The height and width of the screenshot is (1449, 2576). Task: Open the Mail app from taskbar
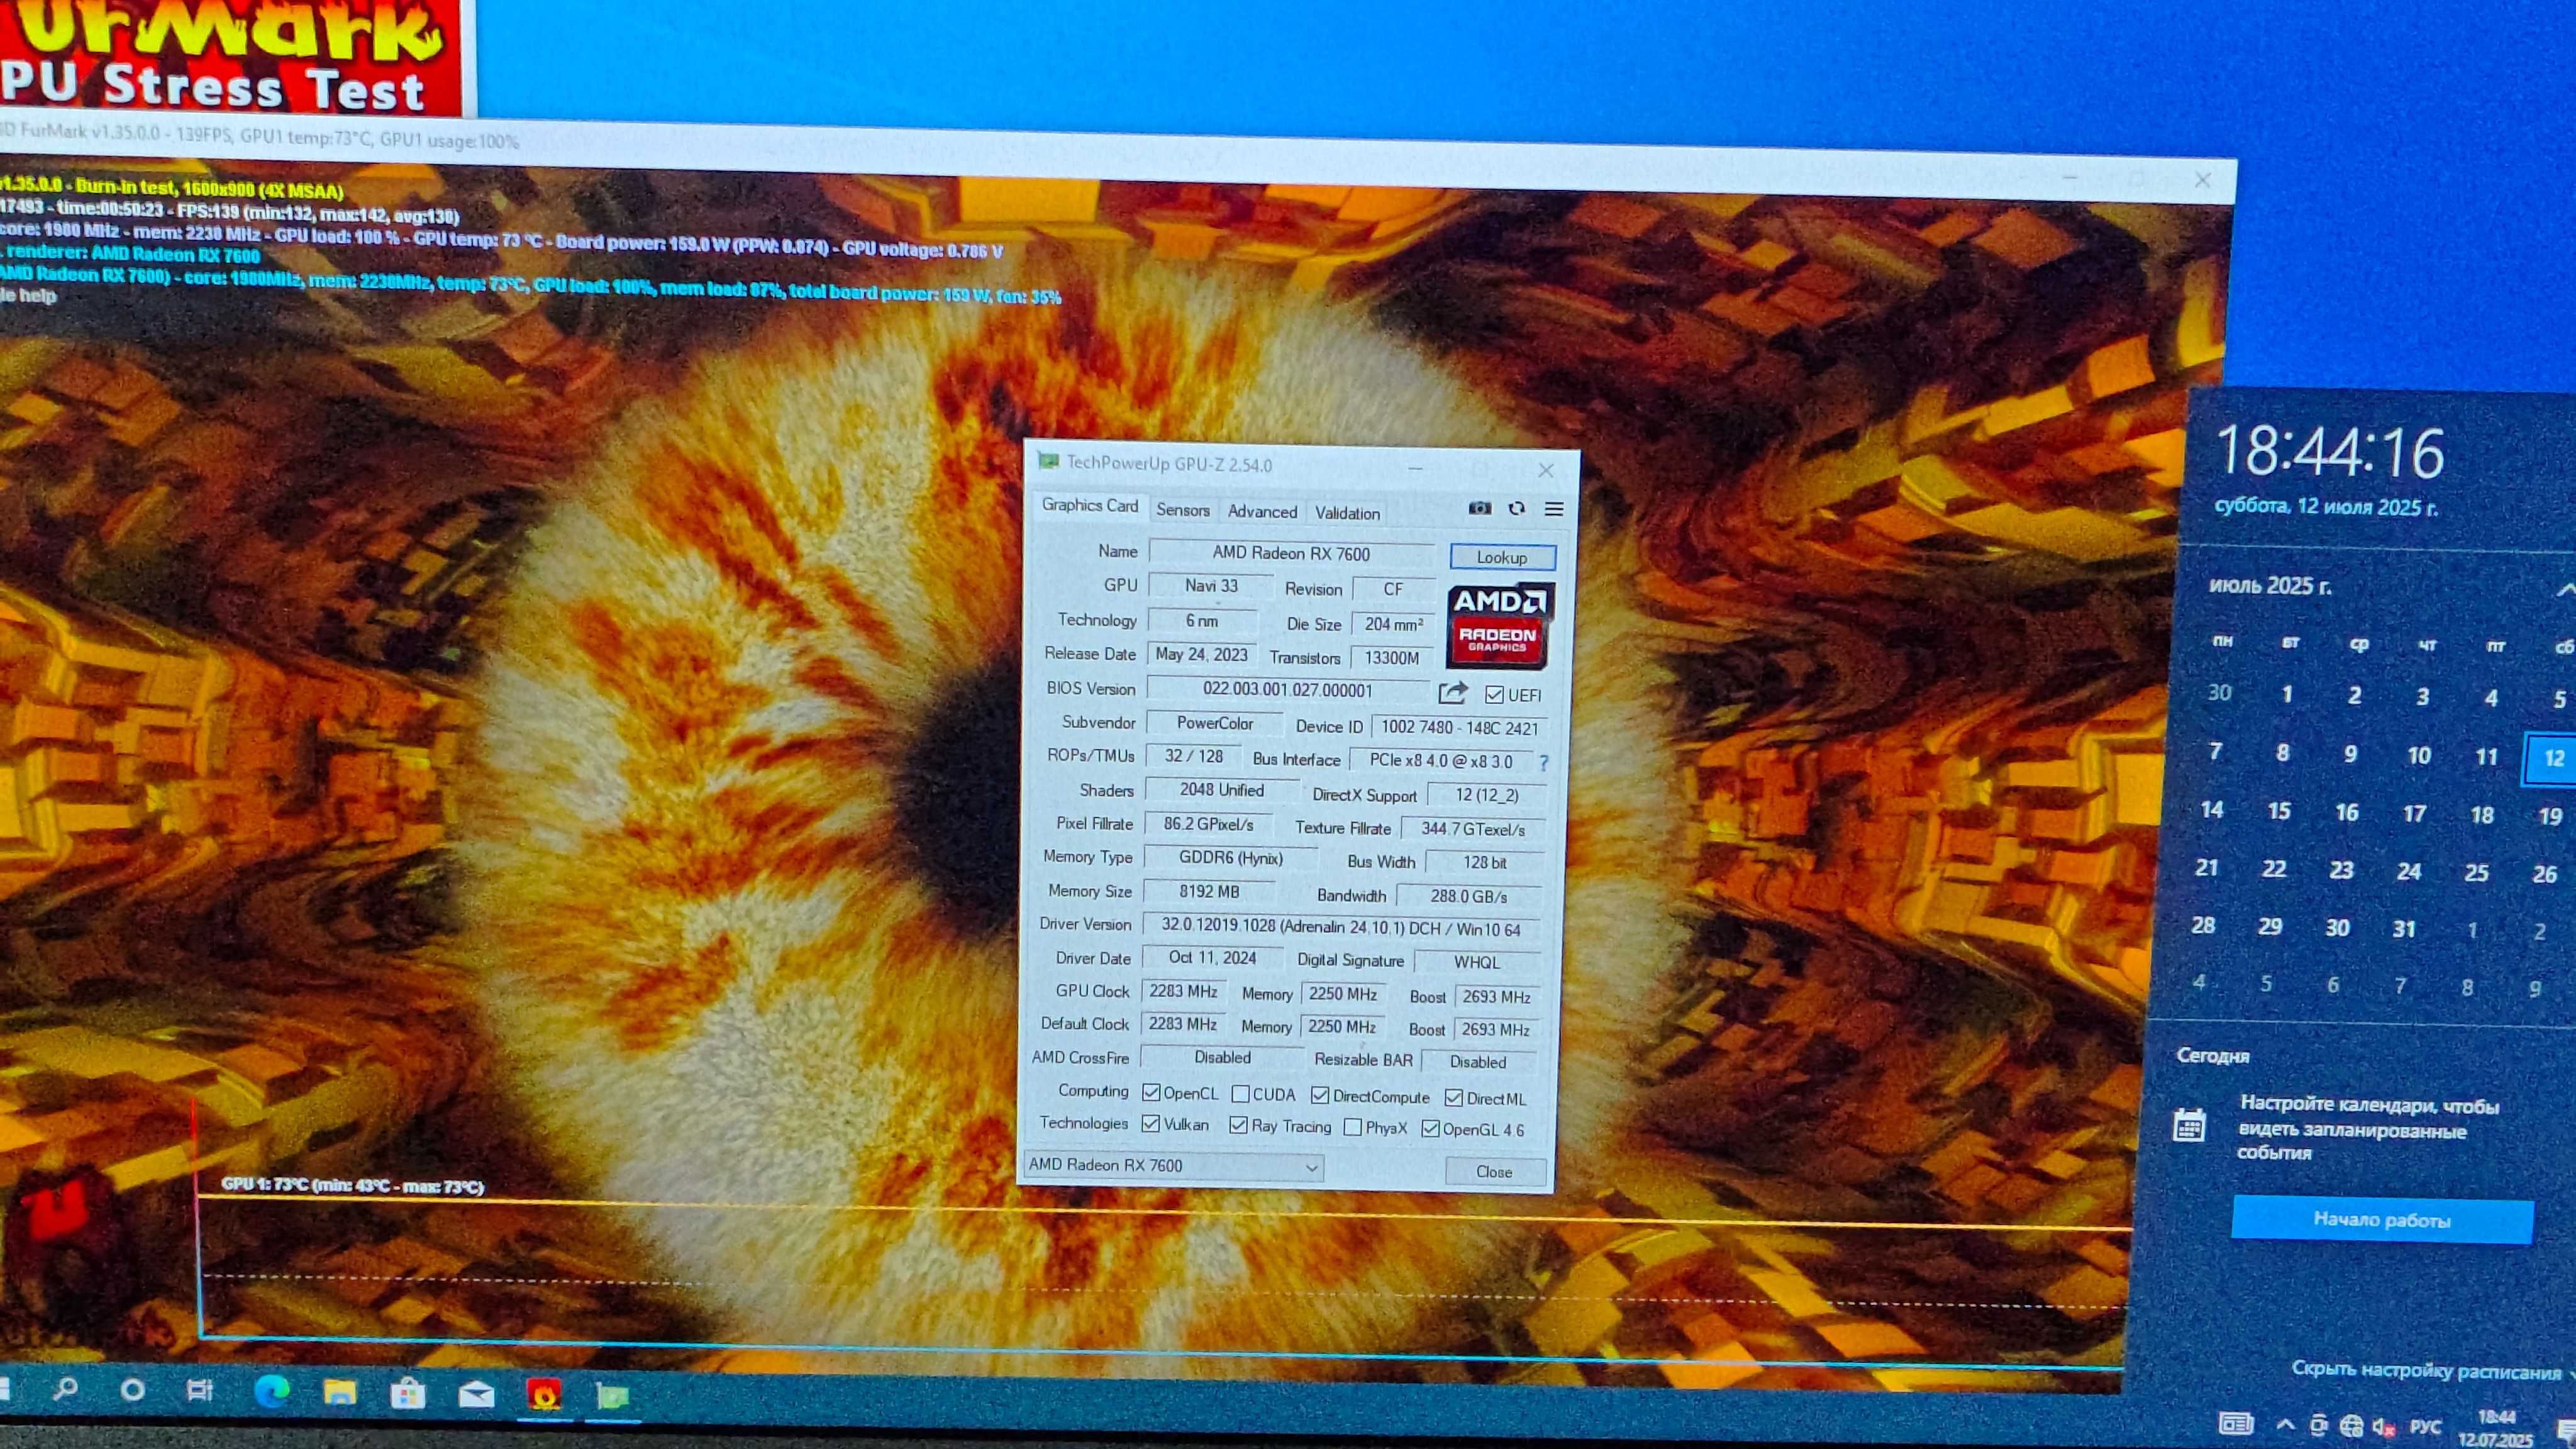(x=476, y=1394)
